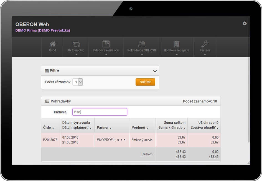Viewport: 262px width, 181px height.
Task: Click the System wrench icon
Action: 205,44
